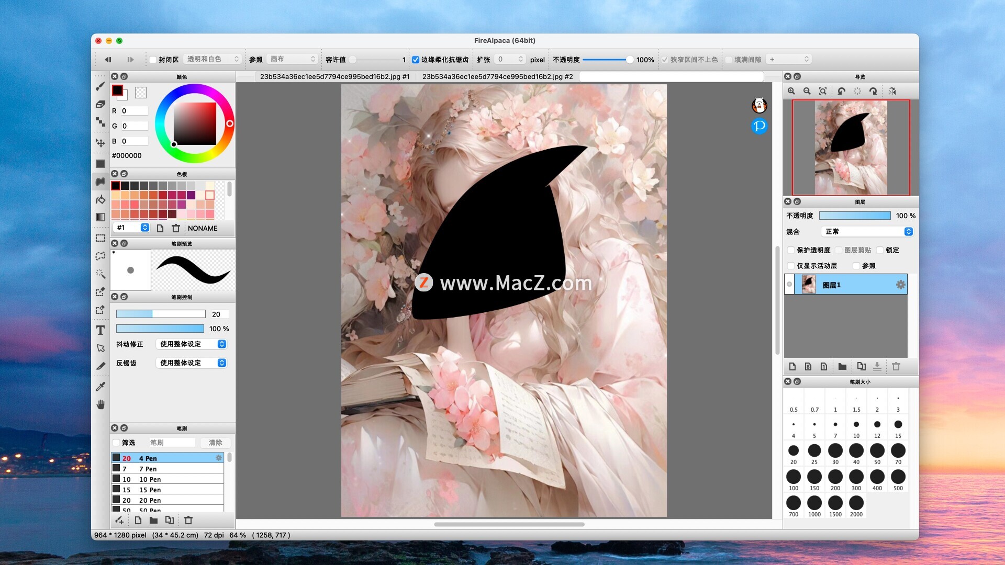
Task: Select the Eraser tool
Action: pyautogui.click(x=100, y=105)
